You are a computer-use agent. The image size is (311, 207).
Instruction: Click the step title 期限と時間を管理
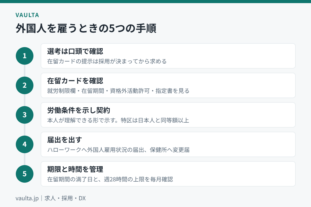click(x=75, y=169)
